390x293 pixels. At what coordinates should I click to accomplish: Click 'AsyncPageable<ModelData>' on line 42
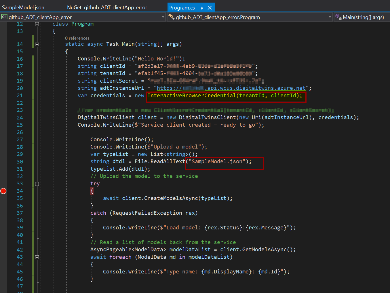128,250
